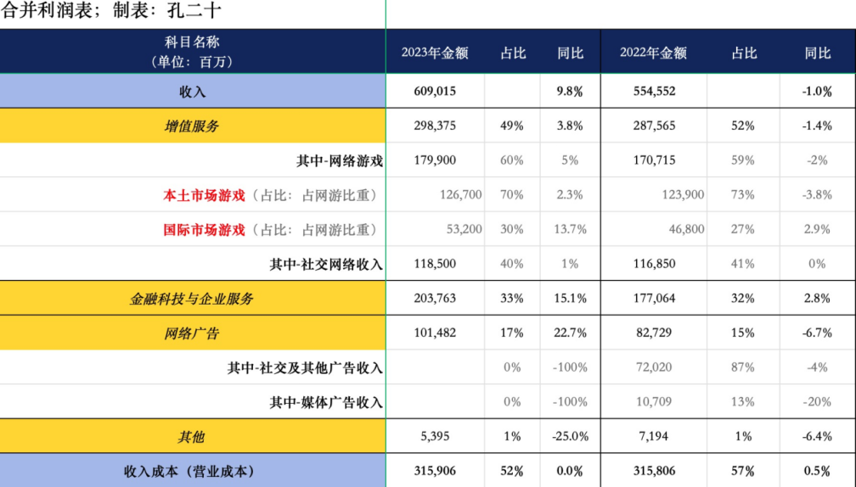Select the 73% cell
The width and height of the screenshot is (856, 487).
click(742, 194)
